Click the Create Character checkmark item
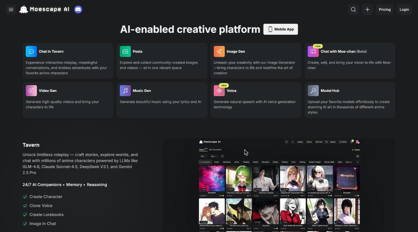The image size is (418, 232). pyautogui.click(x=42, y=196)
